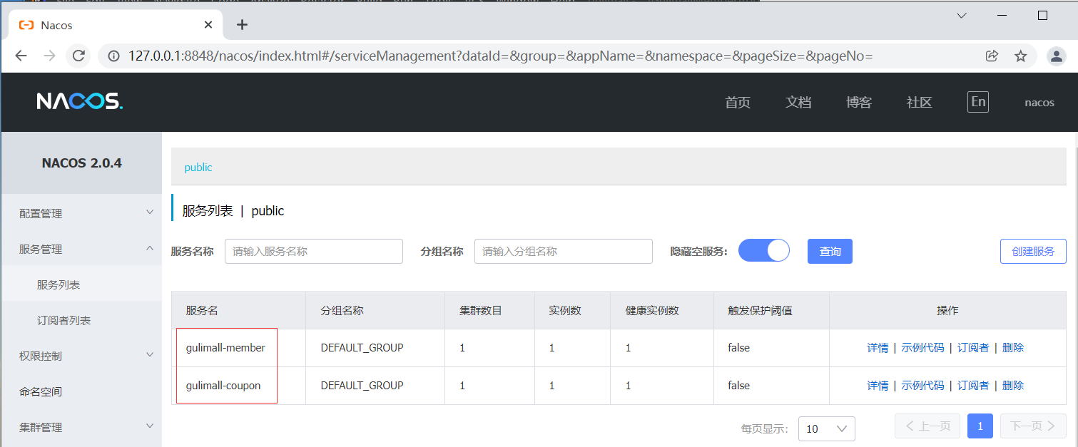This screenshot has width=1078, height=447.
Task: Focus the 分组名称 input field
Action: pyautogui.click(x=564, y=251)
